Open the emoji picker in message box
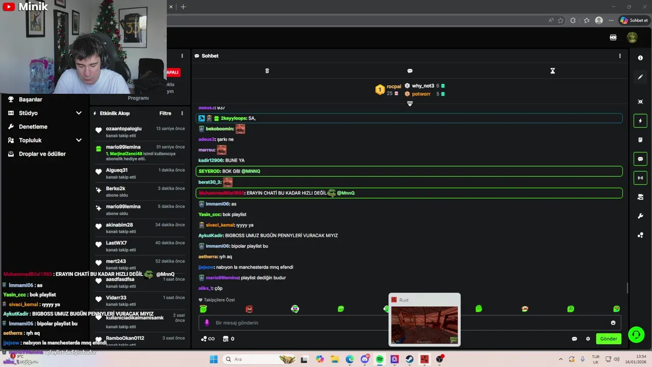 613,323
